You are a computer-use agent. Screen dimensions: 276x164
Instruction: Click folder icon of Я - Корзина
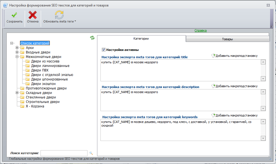(x=22, y=106)
